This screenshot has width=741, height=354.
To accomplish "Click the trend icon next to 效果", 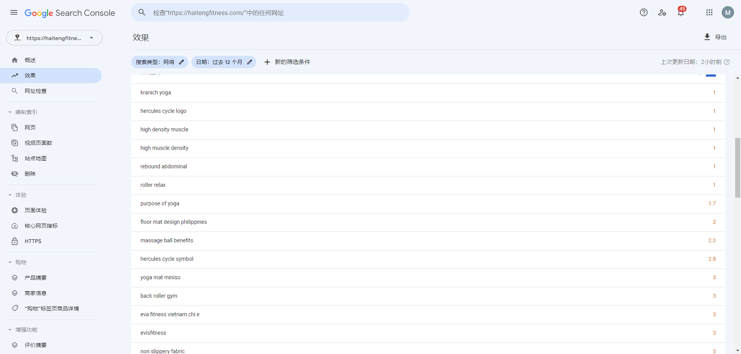I will coord(15,75).
